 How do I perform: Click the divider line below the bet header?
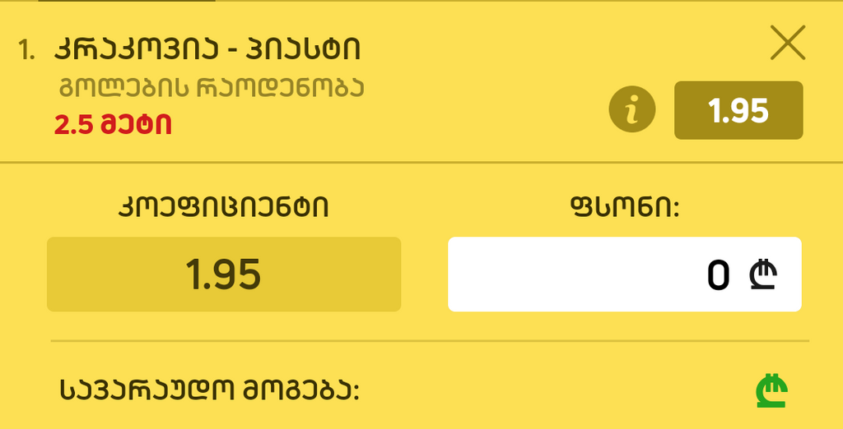[421, 162]
